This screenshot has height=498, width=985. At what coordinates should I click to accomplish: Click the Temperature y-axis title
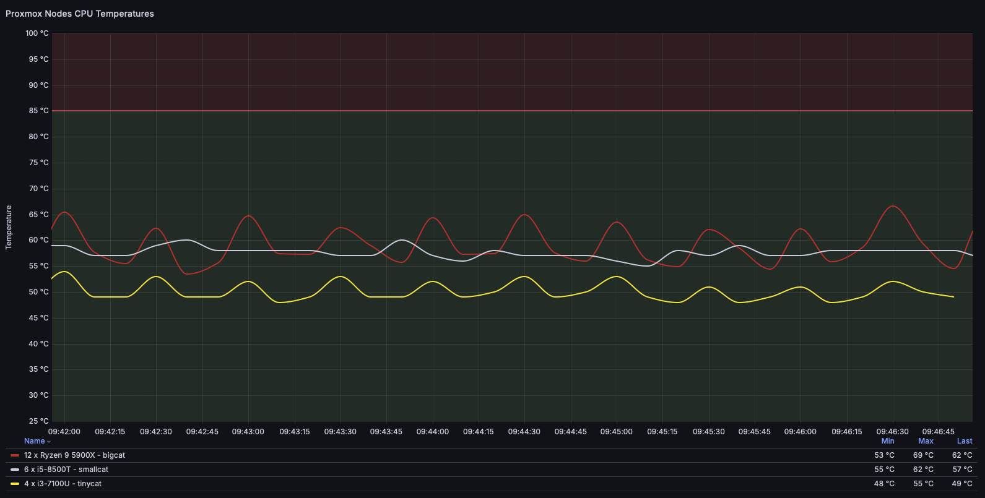(x=9, y=228)
